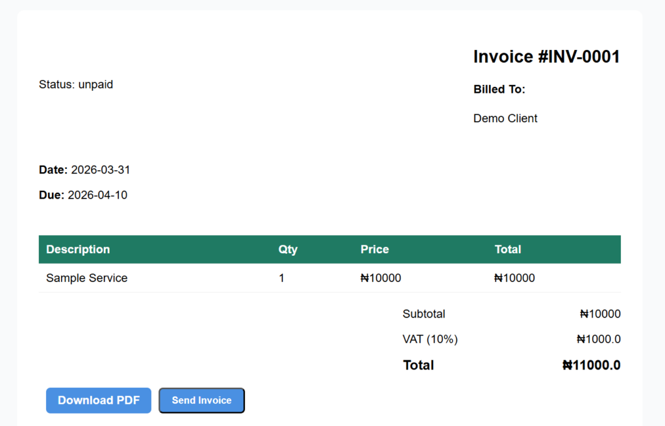Click the Invoice #INV-0001 heading
Image resolution: width=665 pixels, height=426 pixels.
pos(546,57)
